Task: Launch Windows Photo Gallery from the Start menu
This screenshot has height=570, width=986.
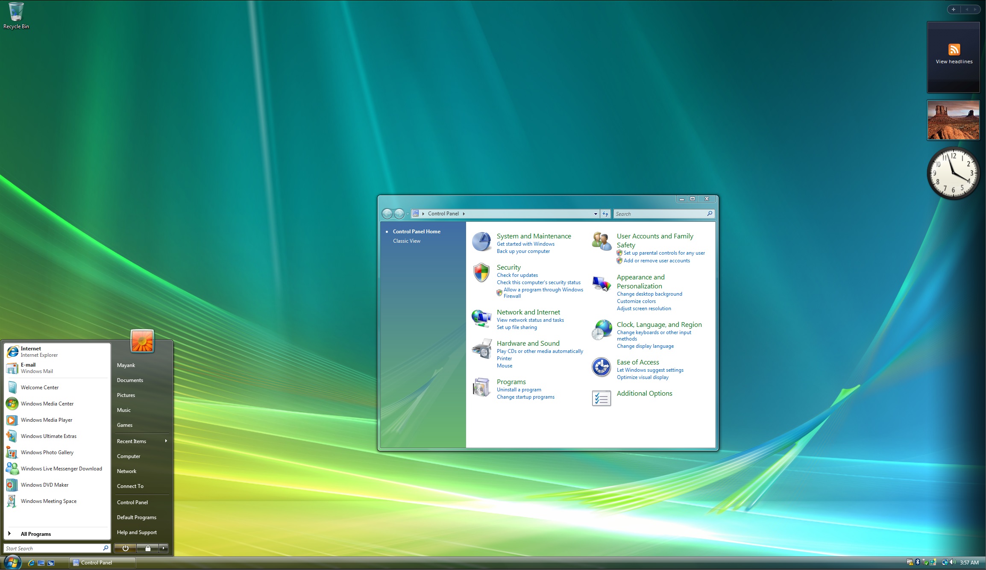Action: 48,452
